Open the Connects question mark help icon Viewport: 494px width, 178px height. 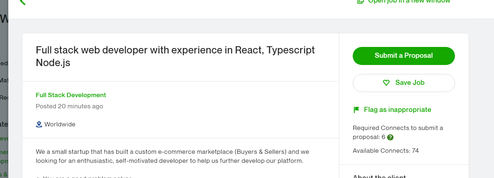[x=390, y=137]
